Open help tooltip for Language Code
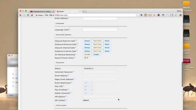The width and height of the screenshot is (196, 110). pos(70,29)
